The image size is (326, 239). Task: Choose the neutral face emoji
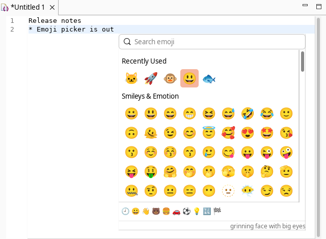(x=170, y=191)
